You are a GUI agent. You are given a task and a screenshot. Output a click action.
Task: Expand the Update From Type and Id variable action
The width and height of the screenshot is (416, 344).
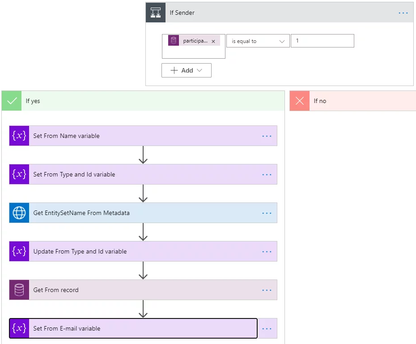click(x=143, y=251)
